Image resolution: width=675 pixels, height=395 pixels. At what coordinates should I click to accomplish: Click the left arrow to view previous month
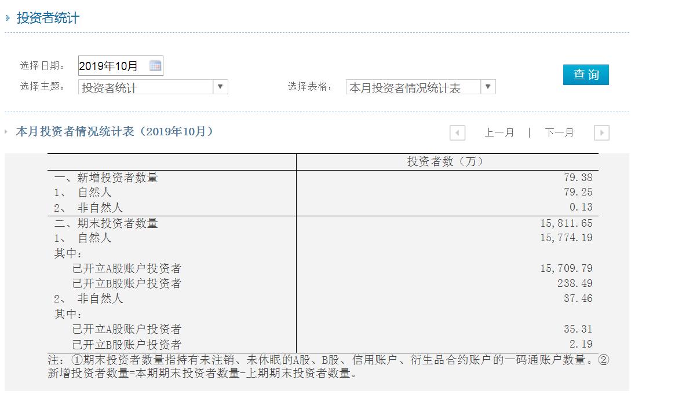coord(457,132)
